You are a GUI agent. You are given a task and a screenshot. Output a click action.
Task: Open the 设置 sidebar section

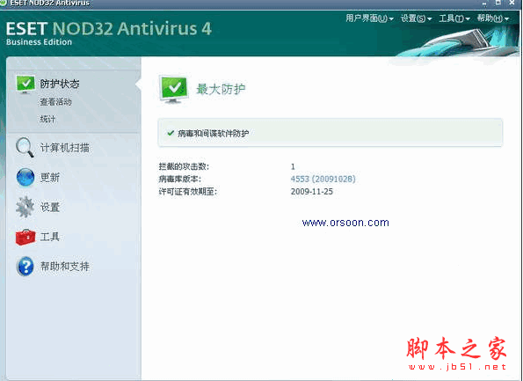pos(50,207)
